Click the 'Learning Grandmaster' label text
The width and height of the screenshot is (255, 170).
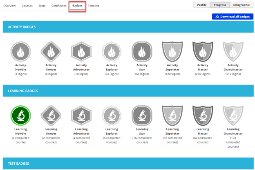pos(233,131)
